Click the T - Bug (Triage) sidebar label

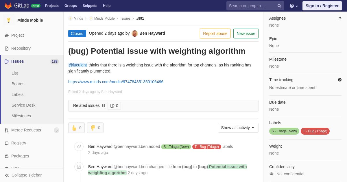click(x=315, y=131)
